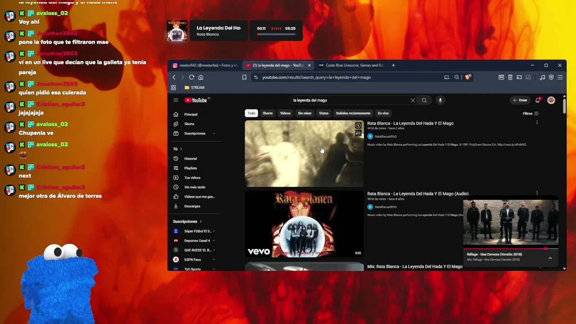Open the browser hamburger main menu
Viewport: 576px width, 324px height.
click(x=560, y=77)
